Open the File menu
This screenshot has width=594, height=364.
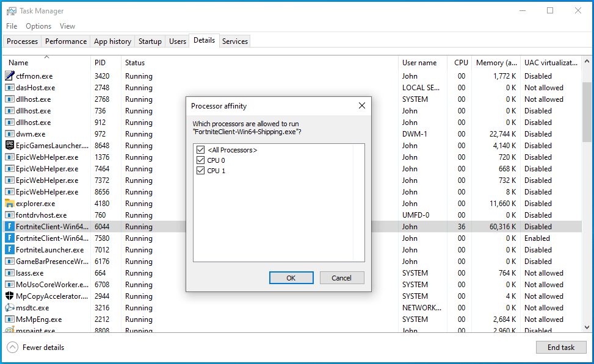pos(12,26)
